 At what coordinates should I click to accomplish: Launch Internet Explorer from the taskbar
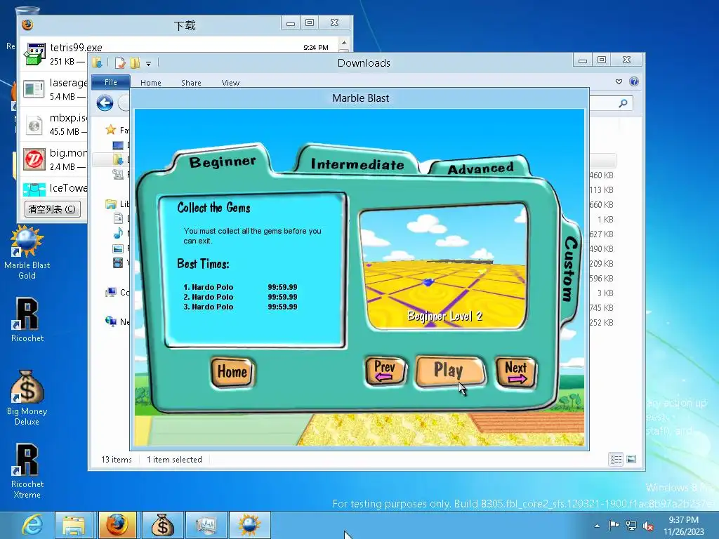[33, 525]
